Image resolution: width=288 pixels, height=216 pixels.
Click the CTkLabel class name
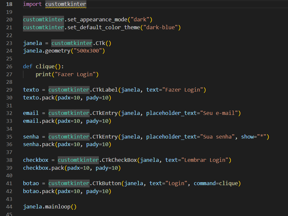(105, 90)
